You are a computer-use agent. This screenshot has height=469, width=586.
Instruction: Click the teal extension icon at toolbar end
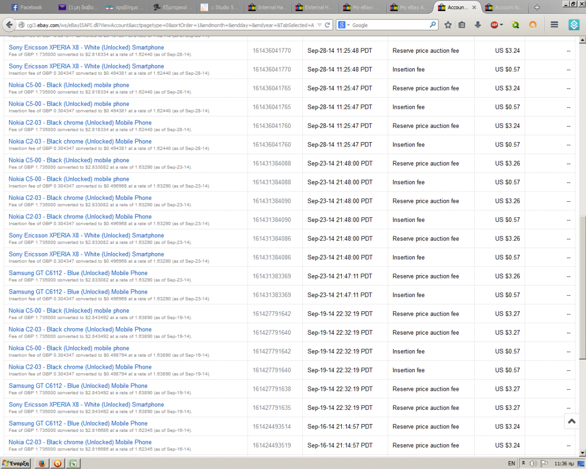click(x=574, y=25)
